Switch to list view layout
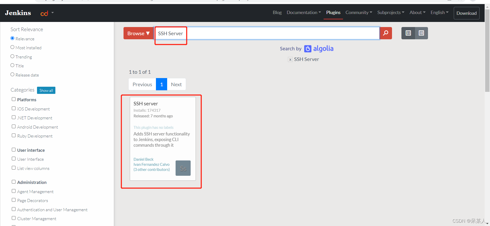This screenshot has height=226, width=490. pos(421,33)
